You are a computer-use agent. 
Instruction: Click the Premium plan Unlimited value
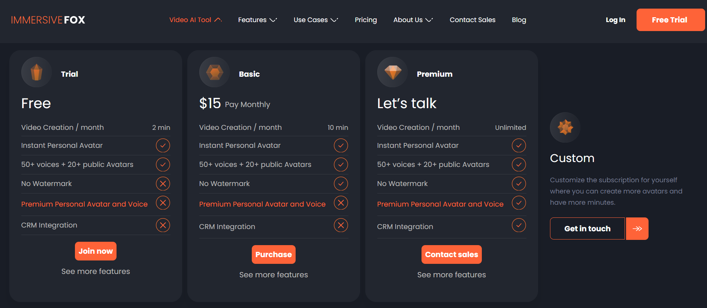pos(511,128)
